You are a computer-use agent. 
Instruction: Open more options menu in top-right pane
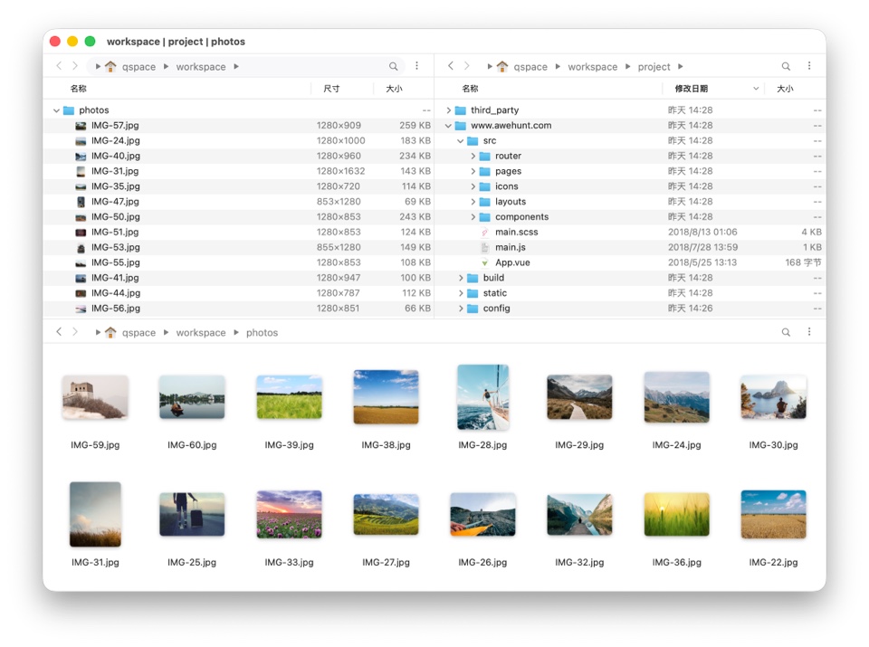pos(809,66)
